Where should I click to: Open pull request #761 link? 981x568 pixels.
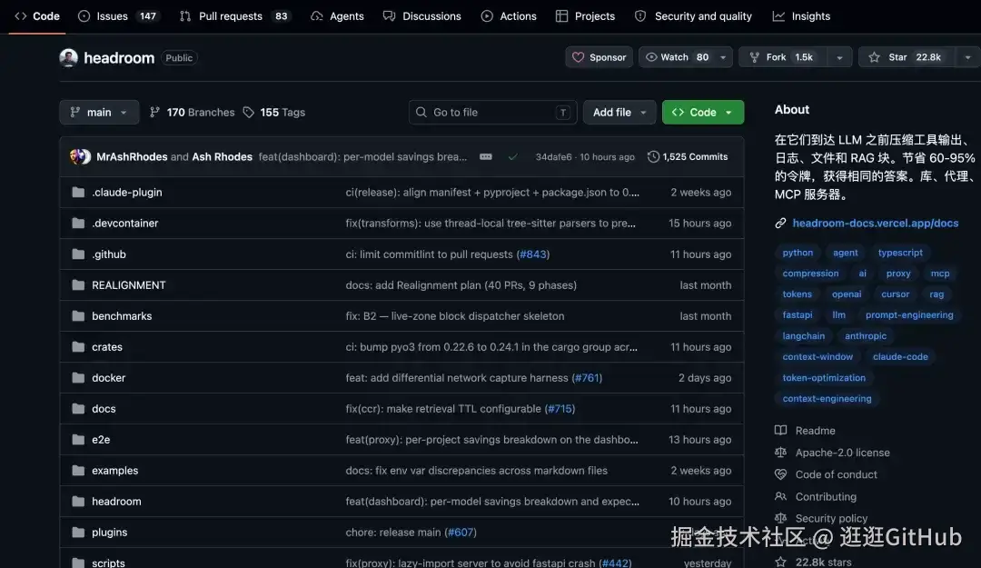point(587,378)
